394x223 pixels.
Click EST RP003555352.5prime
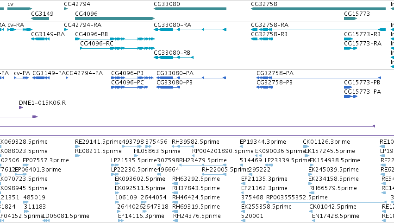point(326,202)
